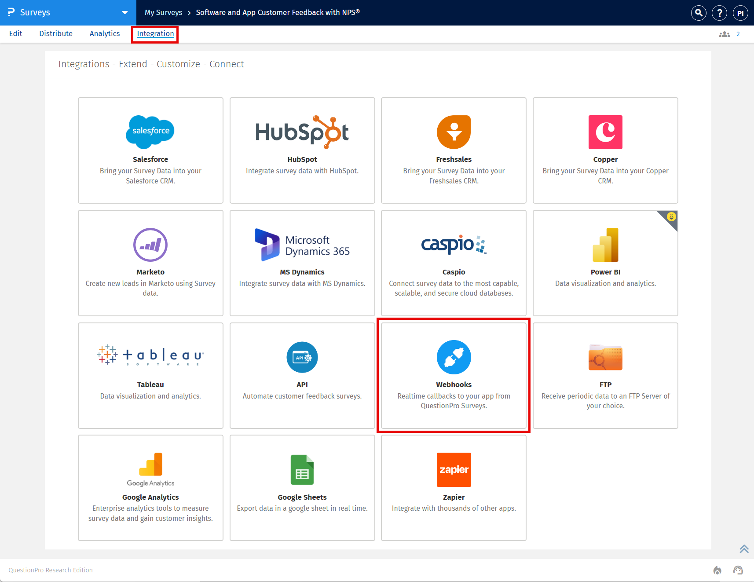
Task: Open the Zapier integration title
Action: (454, 497)
